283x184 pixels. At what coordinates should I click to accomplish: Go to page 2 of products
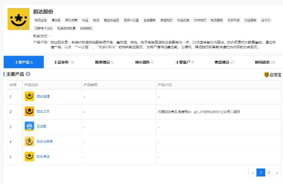tap(269, 172)
